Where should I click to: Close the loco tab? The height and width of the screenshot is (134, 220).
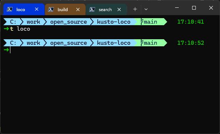(x=37, y=9)
